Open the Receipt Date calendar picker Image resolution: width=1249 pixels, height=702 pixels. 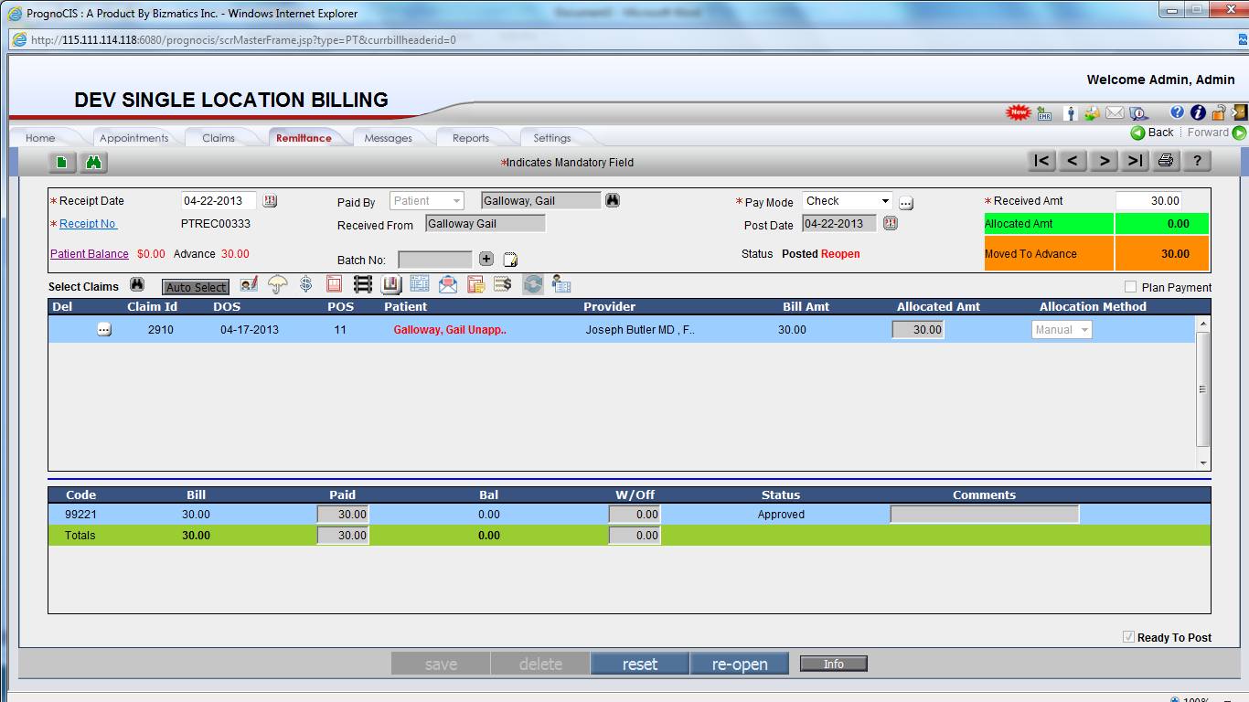[x=270, y=201]
